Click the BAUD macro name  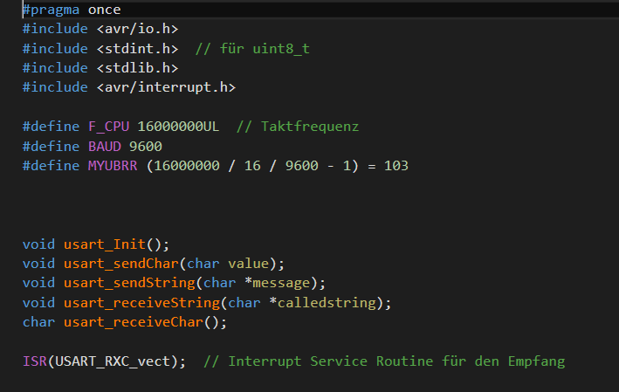tap(105, 147)
